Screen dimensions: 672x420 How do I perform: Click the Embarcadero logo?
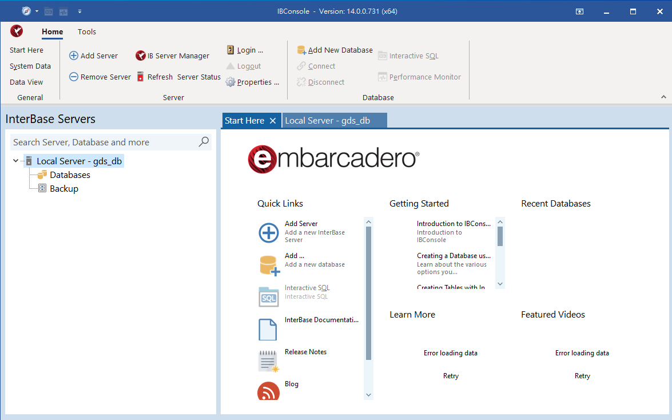[333, 159]
